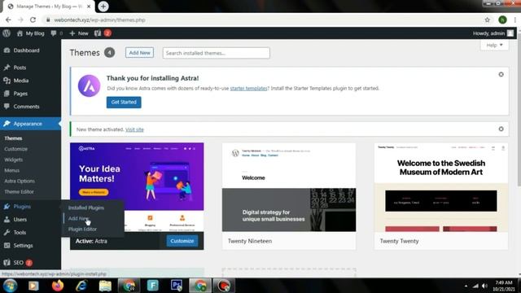This screenshot has height=293, width=521.
Task: Select the Twenty Nineteen theme thumbnail
Action: point(289,187)
